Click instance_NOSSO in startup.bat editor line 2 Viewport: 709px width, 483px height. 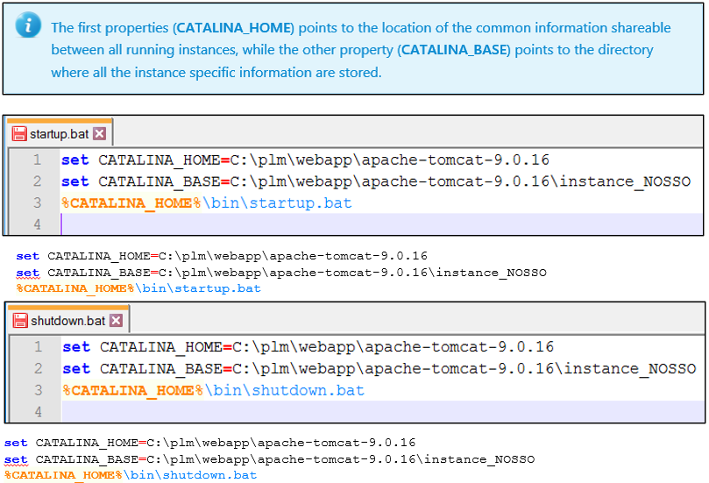pyautogui.click(x=626, y=181)
